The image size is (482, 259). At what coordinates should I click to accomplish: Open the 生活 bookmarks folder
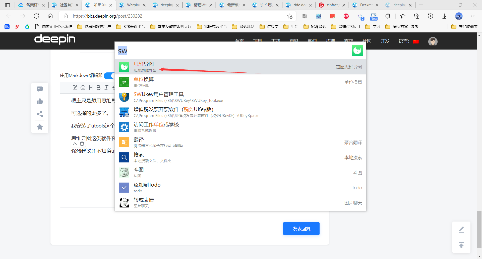click(x=291, y=27)
